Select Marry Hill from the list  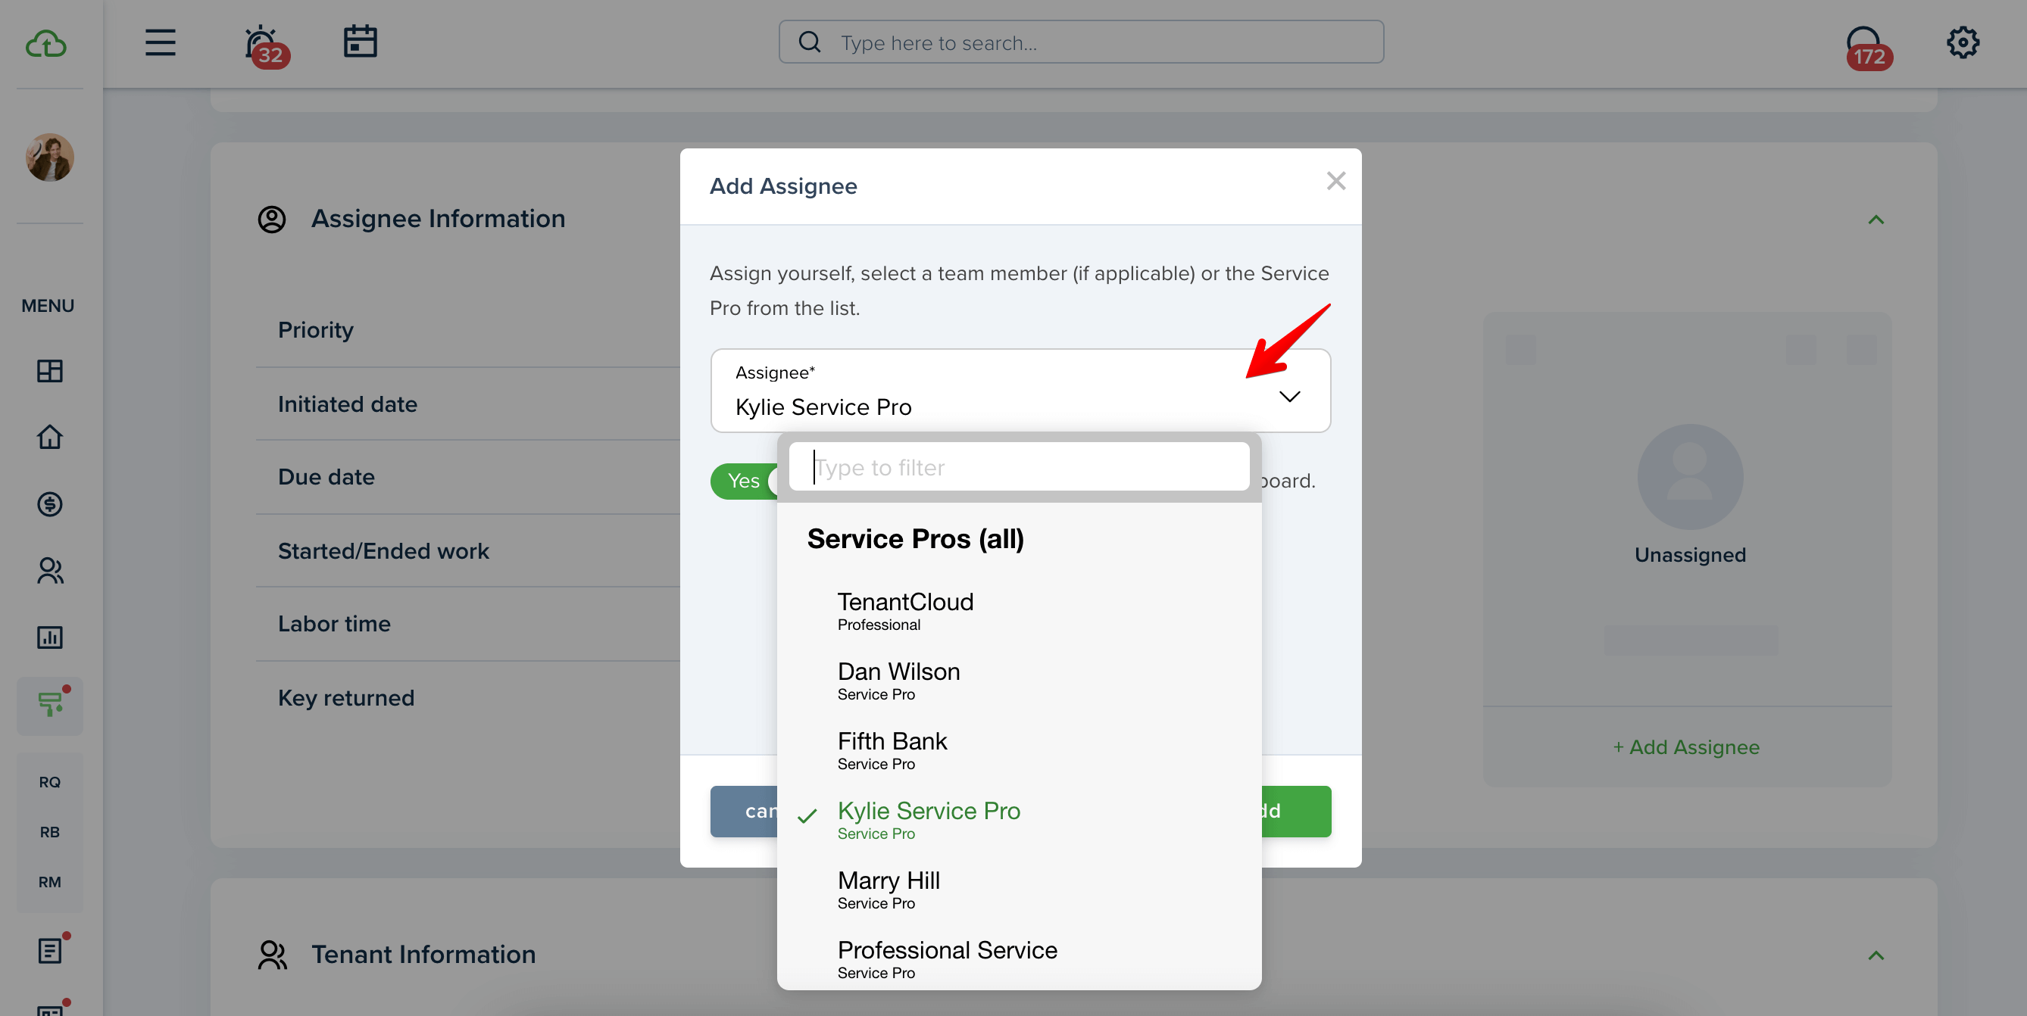[x=1018, y=890]
